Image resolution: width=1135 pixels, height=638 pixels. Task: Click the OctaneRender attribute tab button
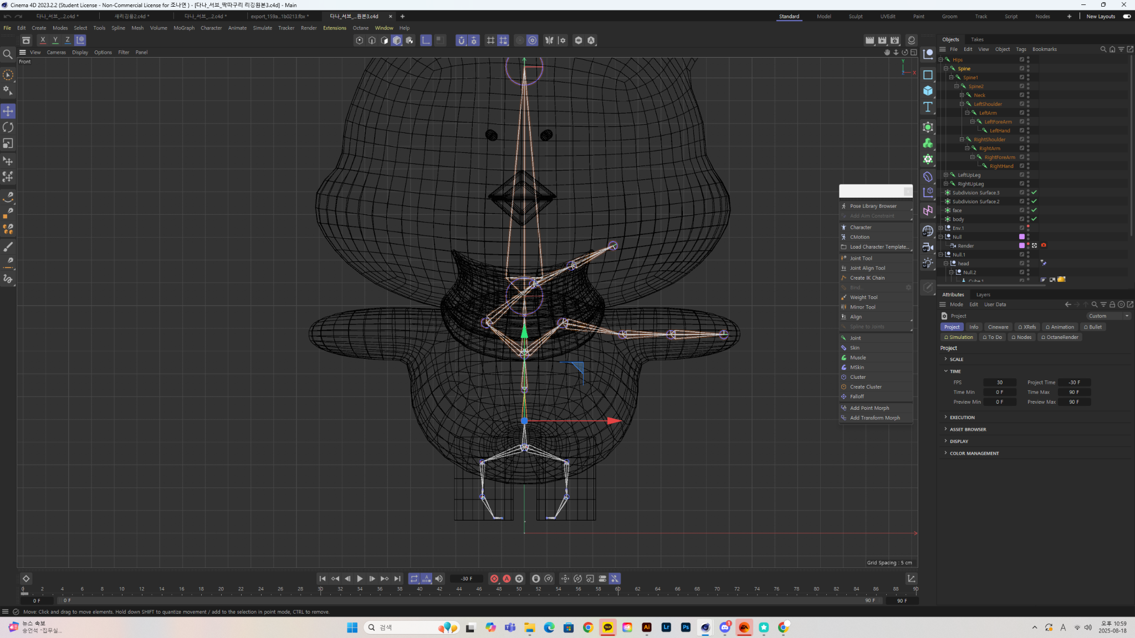pyautogui.click(x=1060, y=337)
